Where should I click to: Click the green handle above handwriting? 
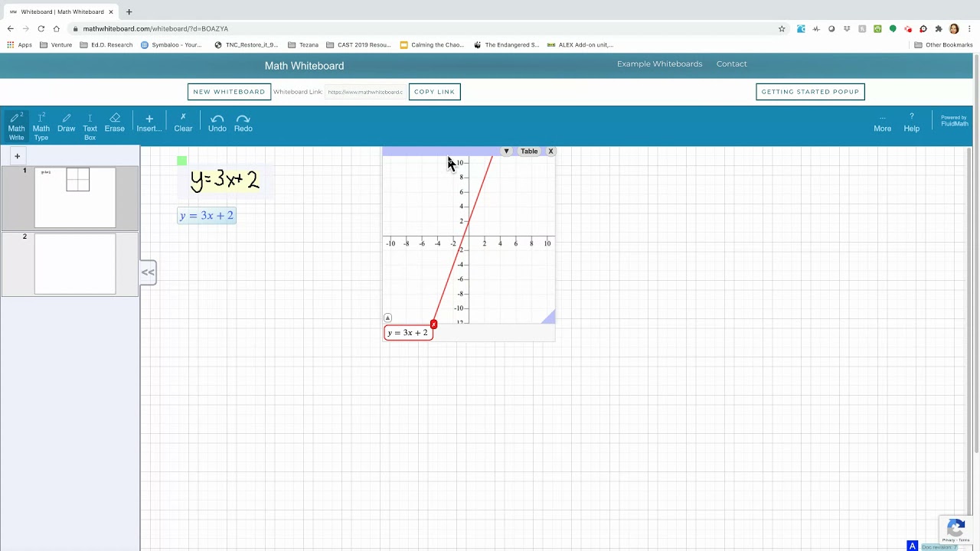pos(181,161)
